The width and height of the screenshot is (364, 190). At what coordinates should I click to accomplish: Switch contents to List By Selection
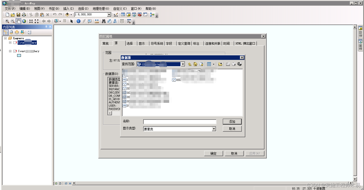click(22, 32)
